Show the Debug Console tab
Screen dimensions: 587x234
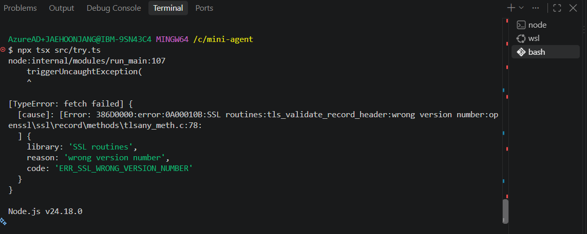click(x=114, y=8)
